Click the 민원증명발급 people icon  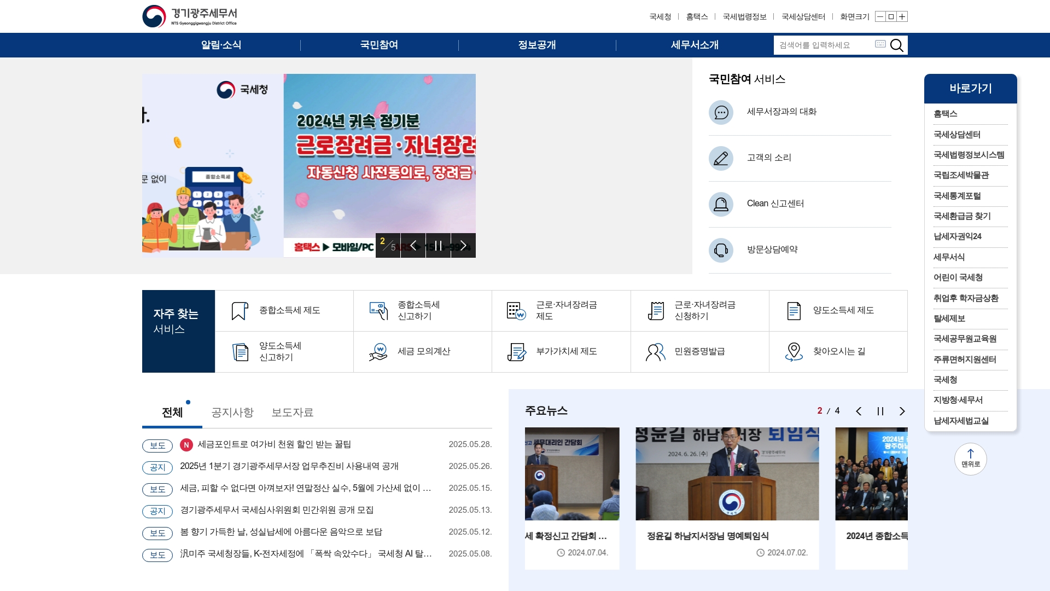(x=656, y=352)
